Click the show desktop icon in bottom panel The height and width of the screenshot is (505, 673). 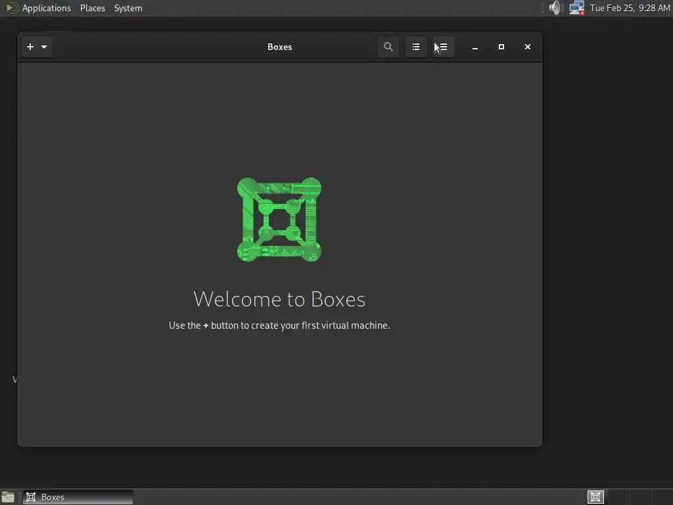coord(8,497)
